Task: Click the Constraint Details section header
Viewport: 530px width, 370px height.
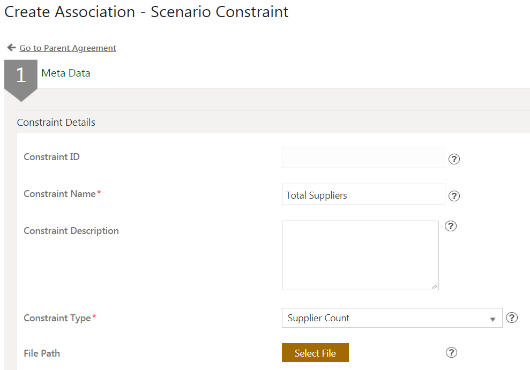Action: [x=56, y=123]
